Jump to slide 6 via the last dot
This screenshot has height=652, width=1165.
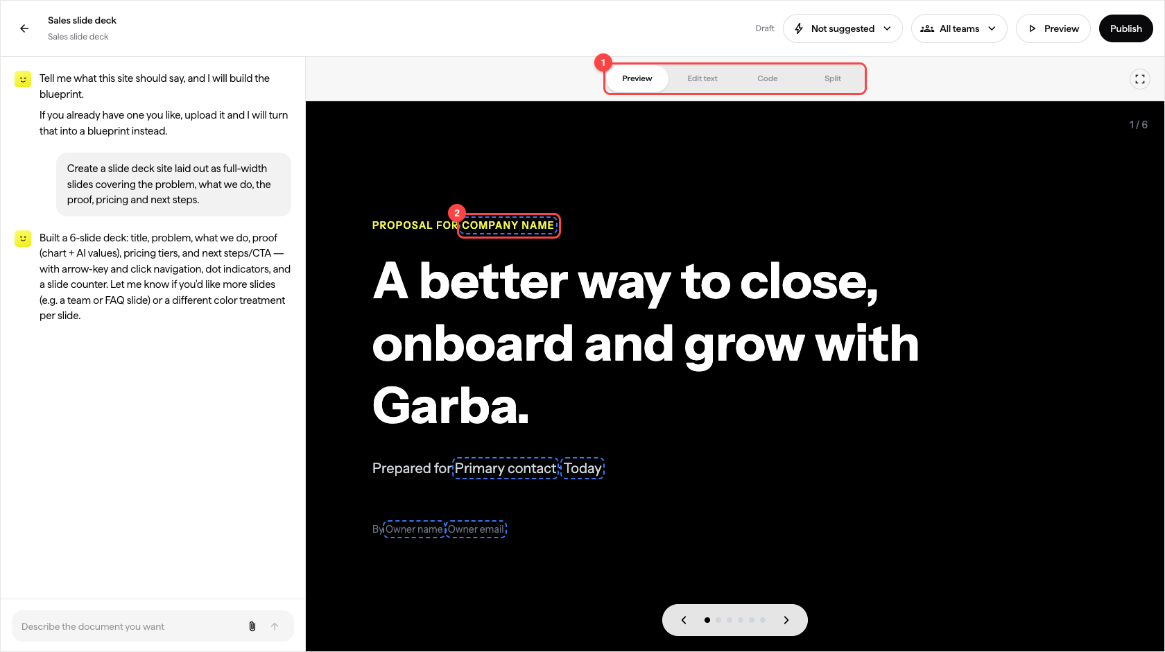tap(763, 620)
